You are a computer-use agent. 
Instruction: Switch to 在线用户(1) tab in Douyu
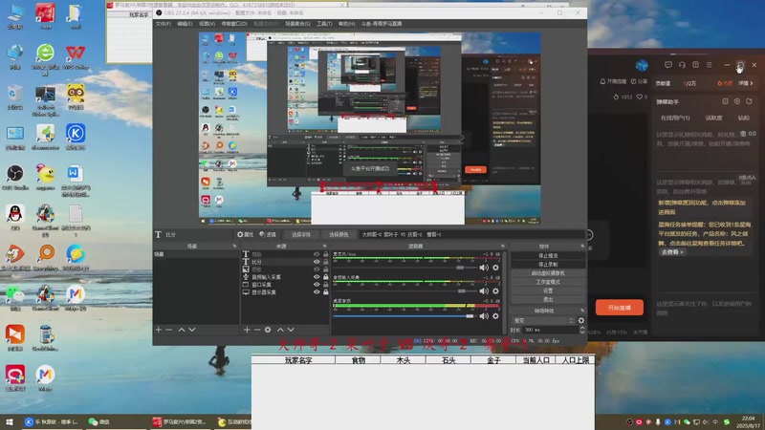pyautogui.click(x=675, y=118)
